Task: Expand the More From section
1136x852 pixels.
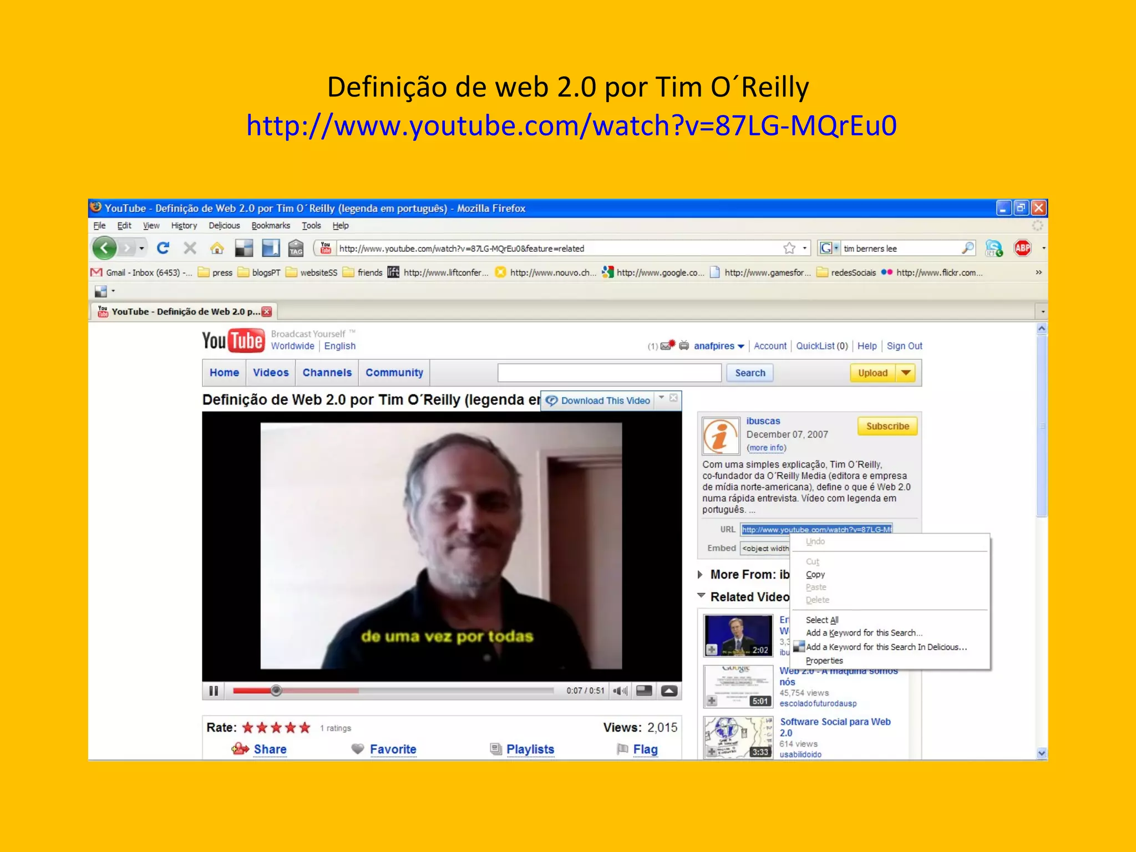Action: point(701,575)
